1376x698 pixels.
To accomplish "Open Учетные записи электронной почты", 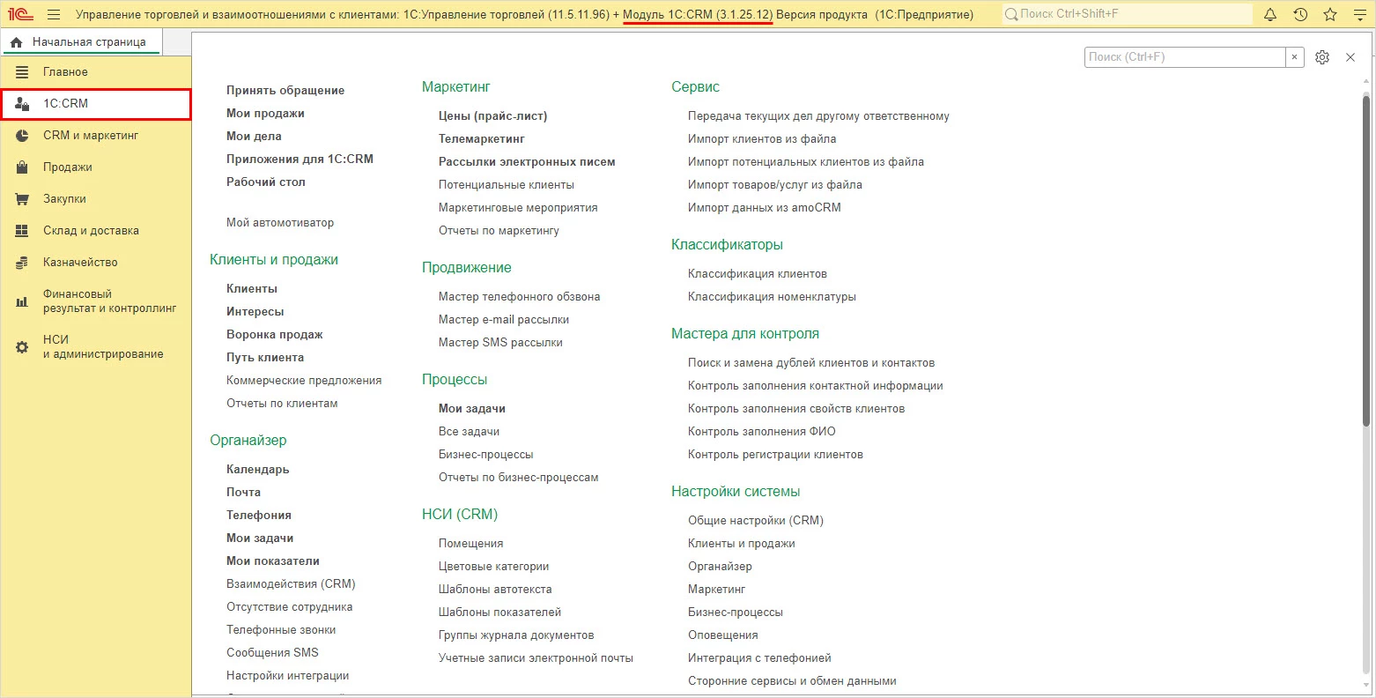I will [x=536, y=658].
